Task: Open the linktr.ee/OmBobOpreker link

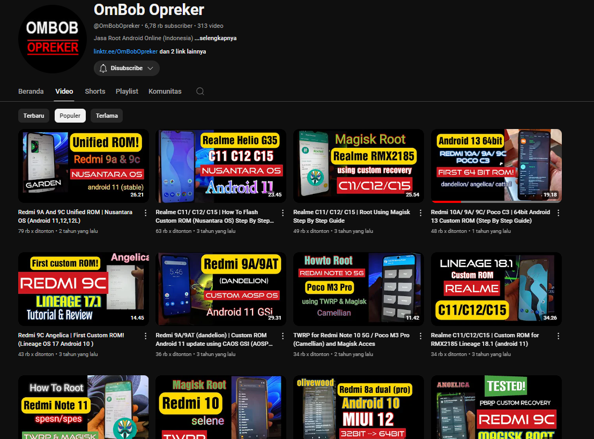Action: click(126, 51)
